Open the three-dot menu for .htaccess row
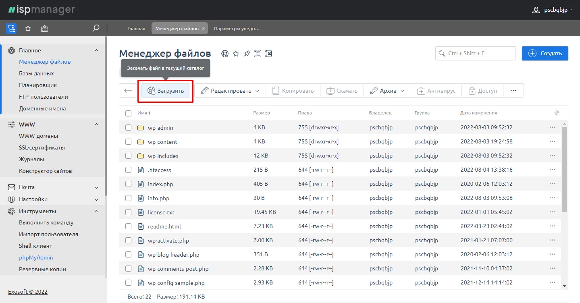 [x=552, y=170]
